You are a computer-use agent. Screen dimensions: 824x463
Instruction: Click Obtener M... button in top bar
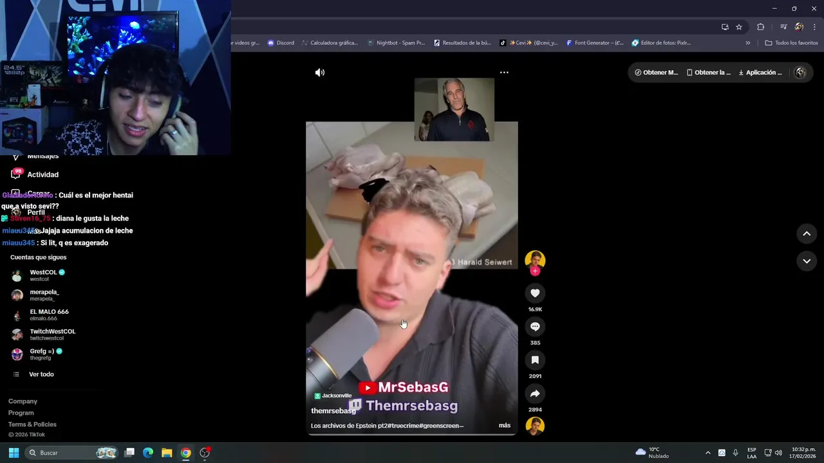(656, 73)
